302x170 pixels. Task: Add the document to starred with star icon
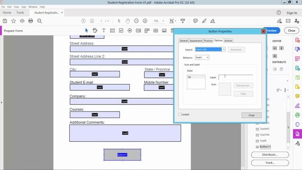[14, 21]
